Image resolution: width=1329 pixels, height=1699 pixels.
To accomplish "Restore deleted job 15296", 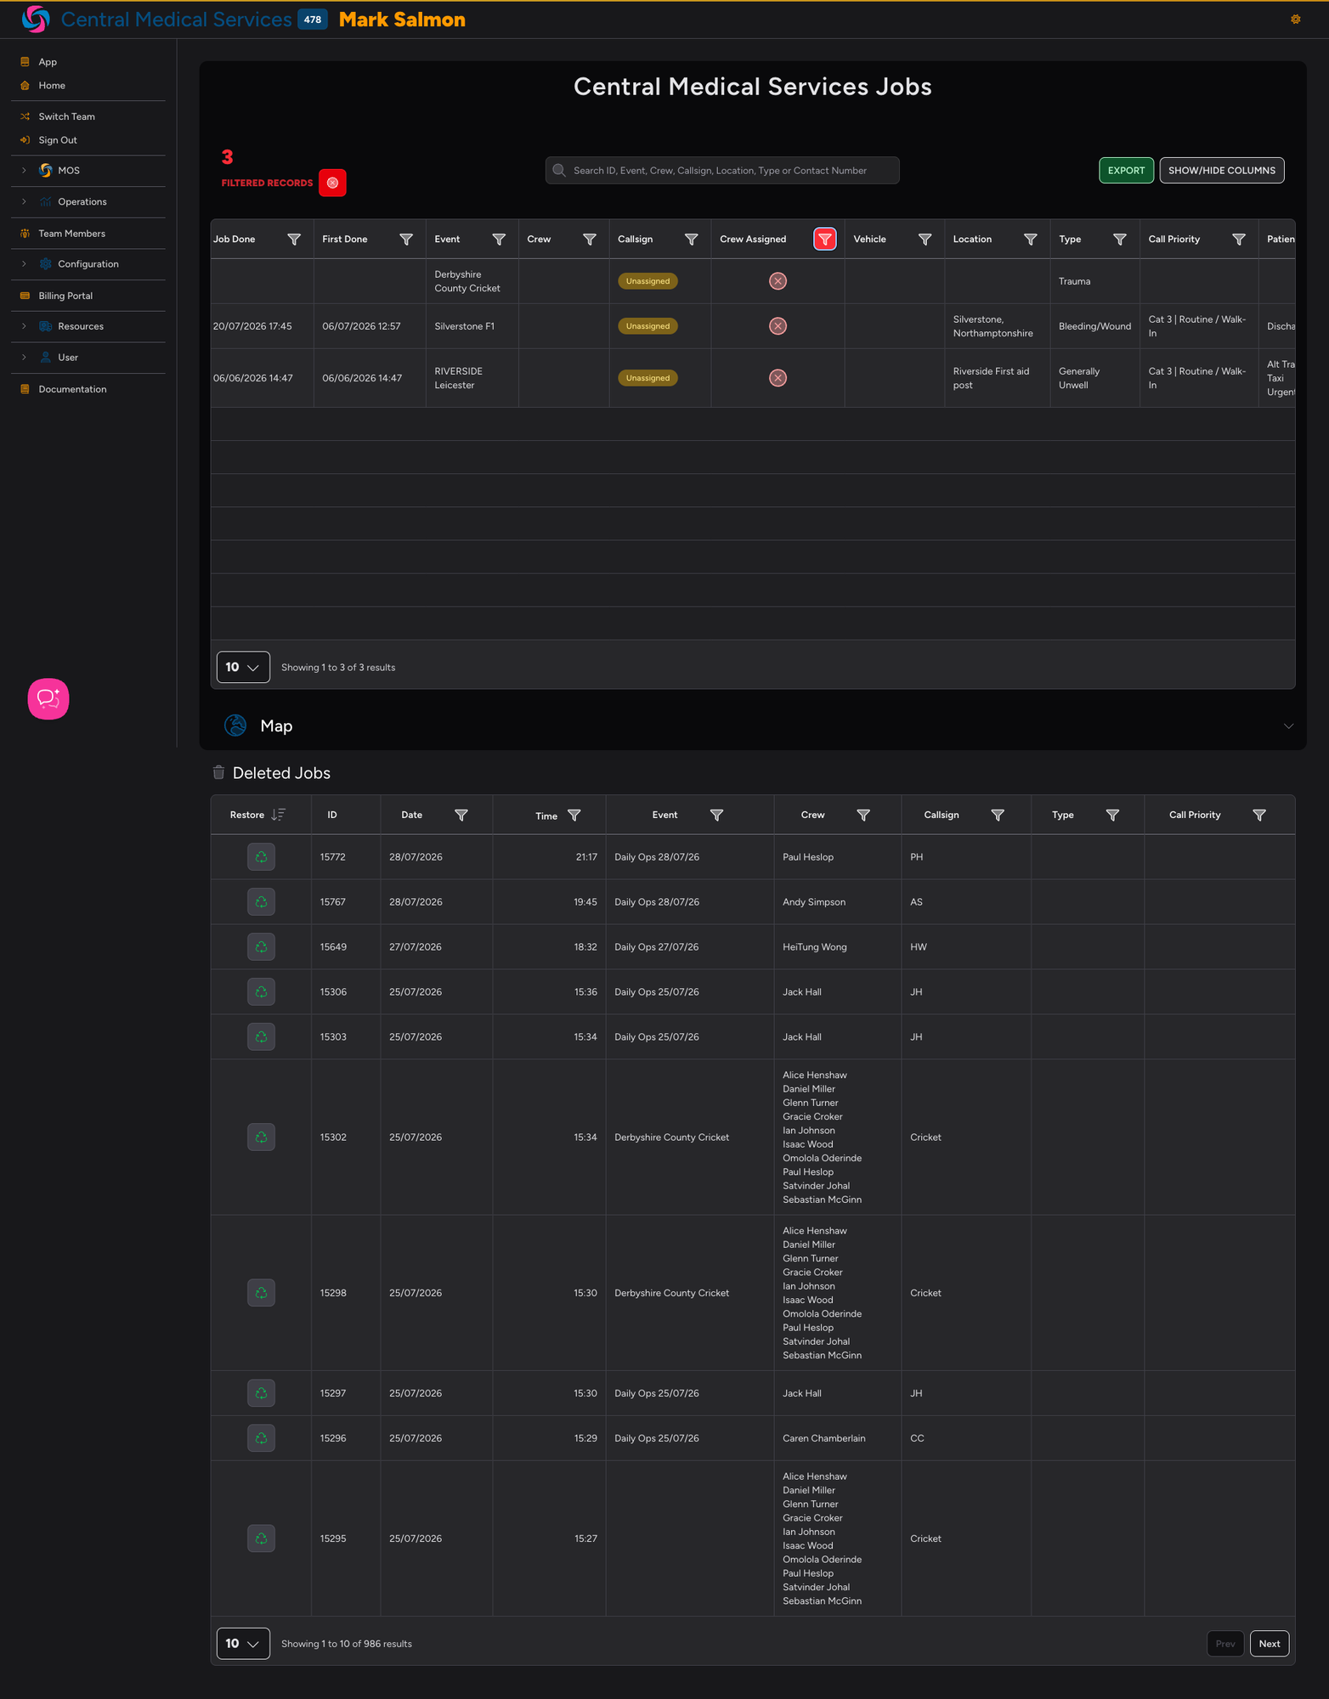I will (x=261, y=1438).
